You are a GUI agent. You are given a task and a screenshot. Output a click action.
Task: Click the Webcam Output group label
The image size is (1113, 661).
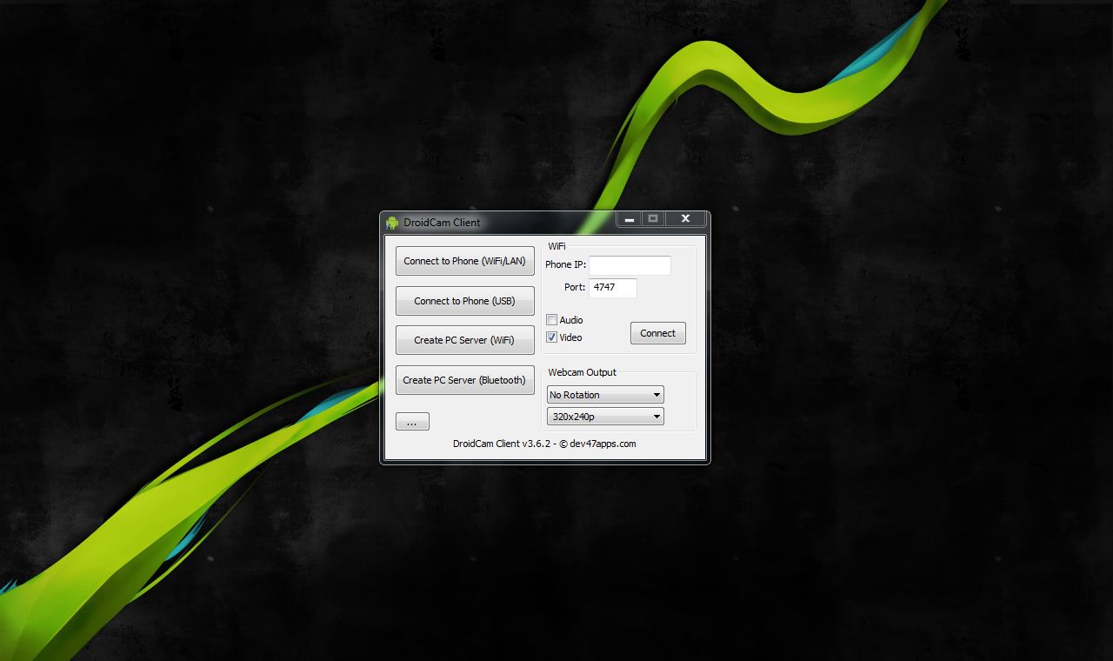[x=582, y=372]
